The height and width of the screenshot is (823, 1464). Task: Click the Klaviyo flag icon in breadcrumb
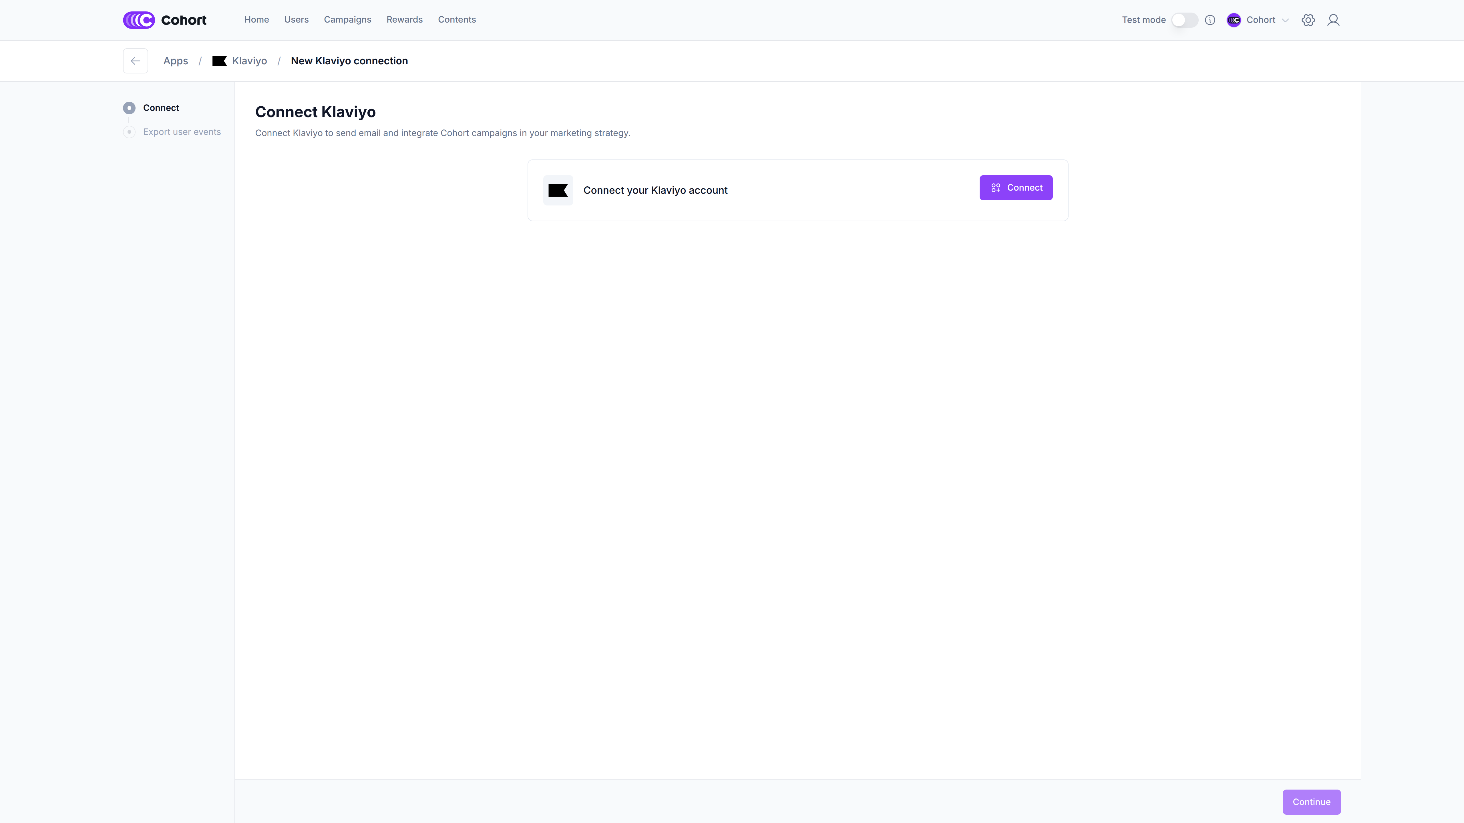[219, 61]
